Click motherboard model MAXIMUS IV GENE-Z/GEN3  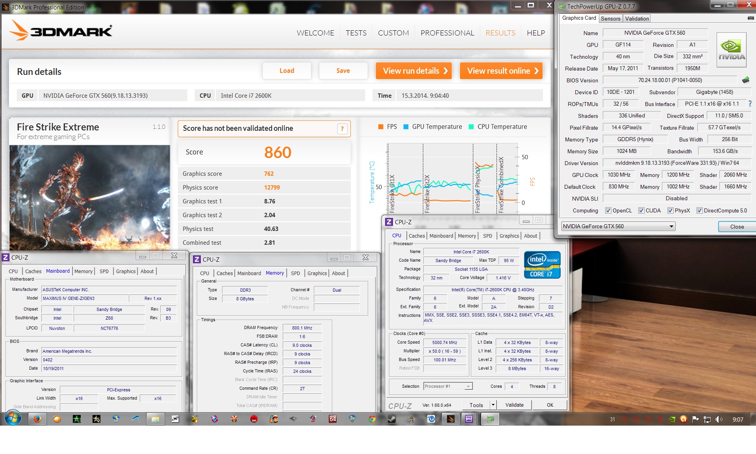(85, 298)
